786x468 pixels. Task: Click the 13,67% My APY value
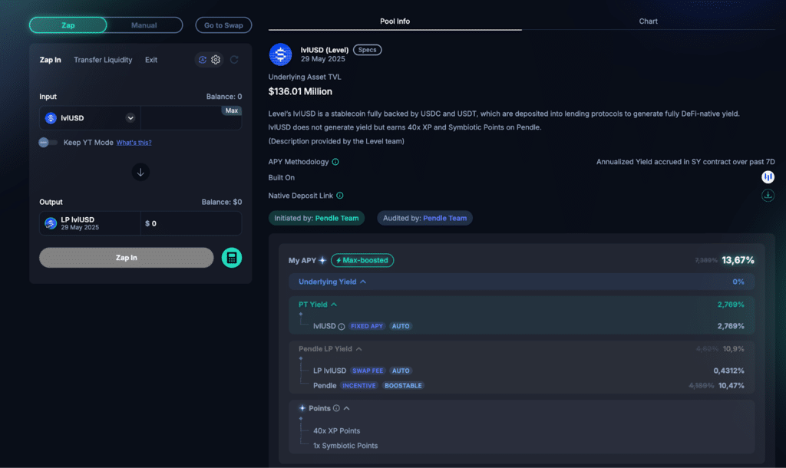point(738,260)
